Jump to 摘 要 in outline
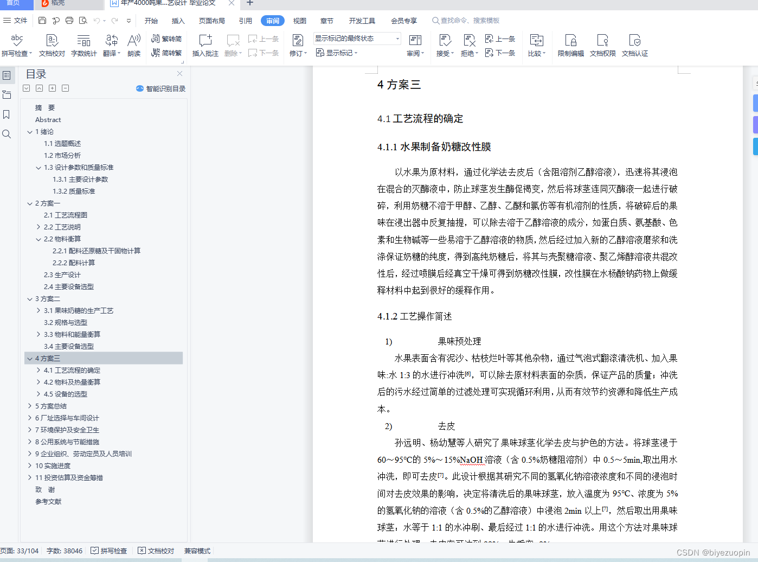 45,108
